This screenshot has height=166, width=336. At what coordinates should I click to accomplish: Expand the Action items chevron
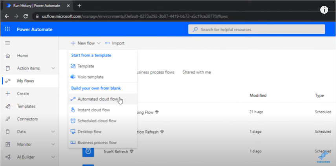(53, 68)
